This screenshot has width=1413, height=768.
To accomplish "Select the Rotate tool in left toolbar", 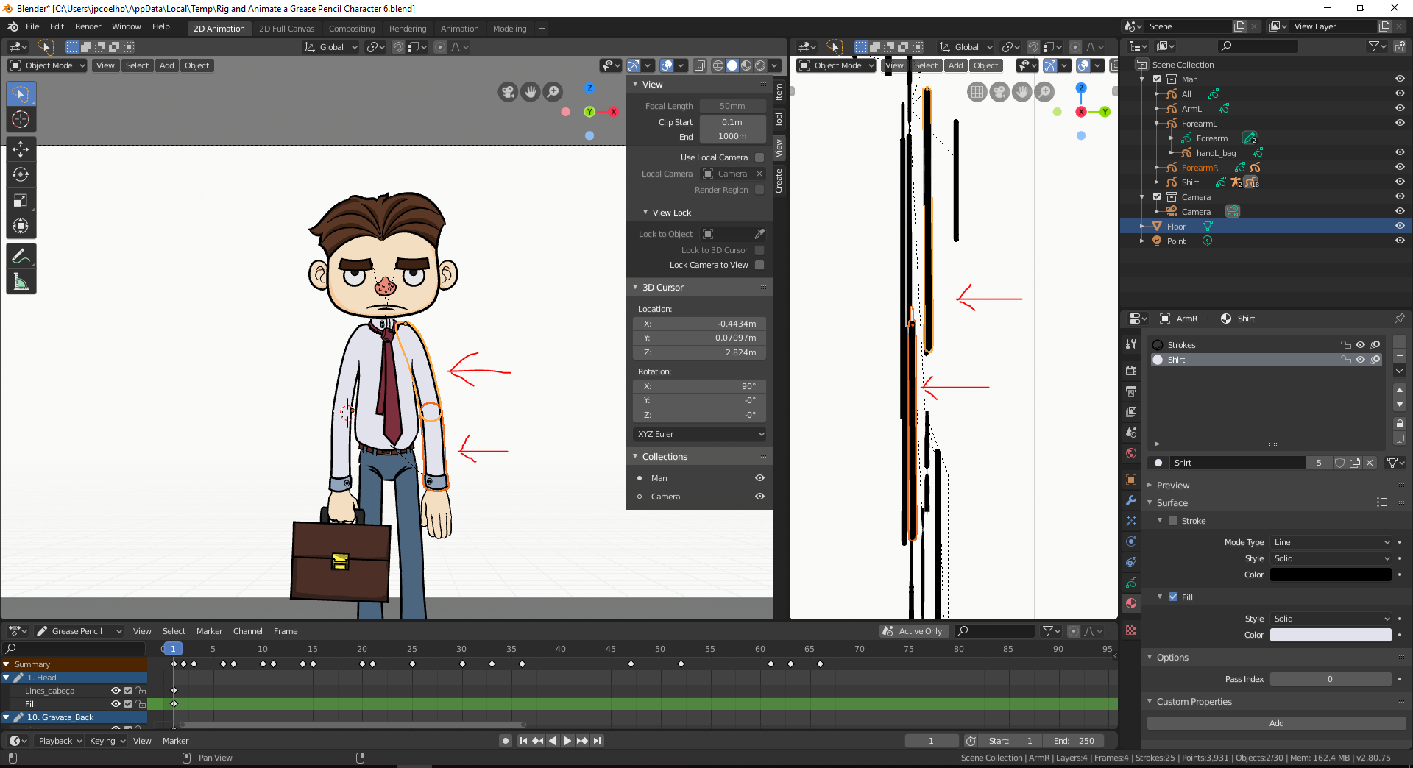I will coord(21,175).
